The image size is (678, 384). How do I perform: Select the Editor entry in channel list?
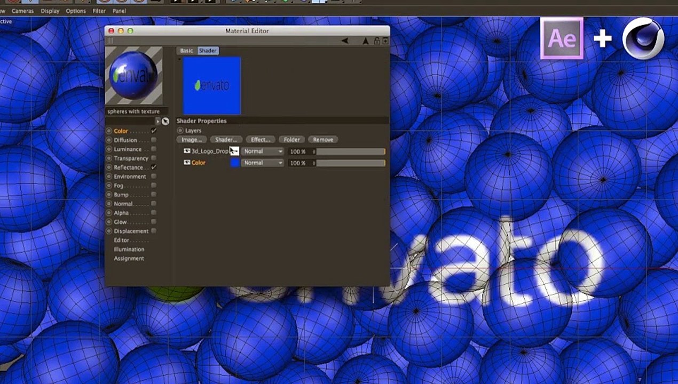pos(121,240)
